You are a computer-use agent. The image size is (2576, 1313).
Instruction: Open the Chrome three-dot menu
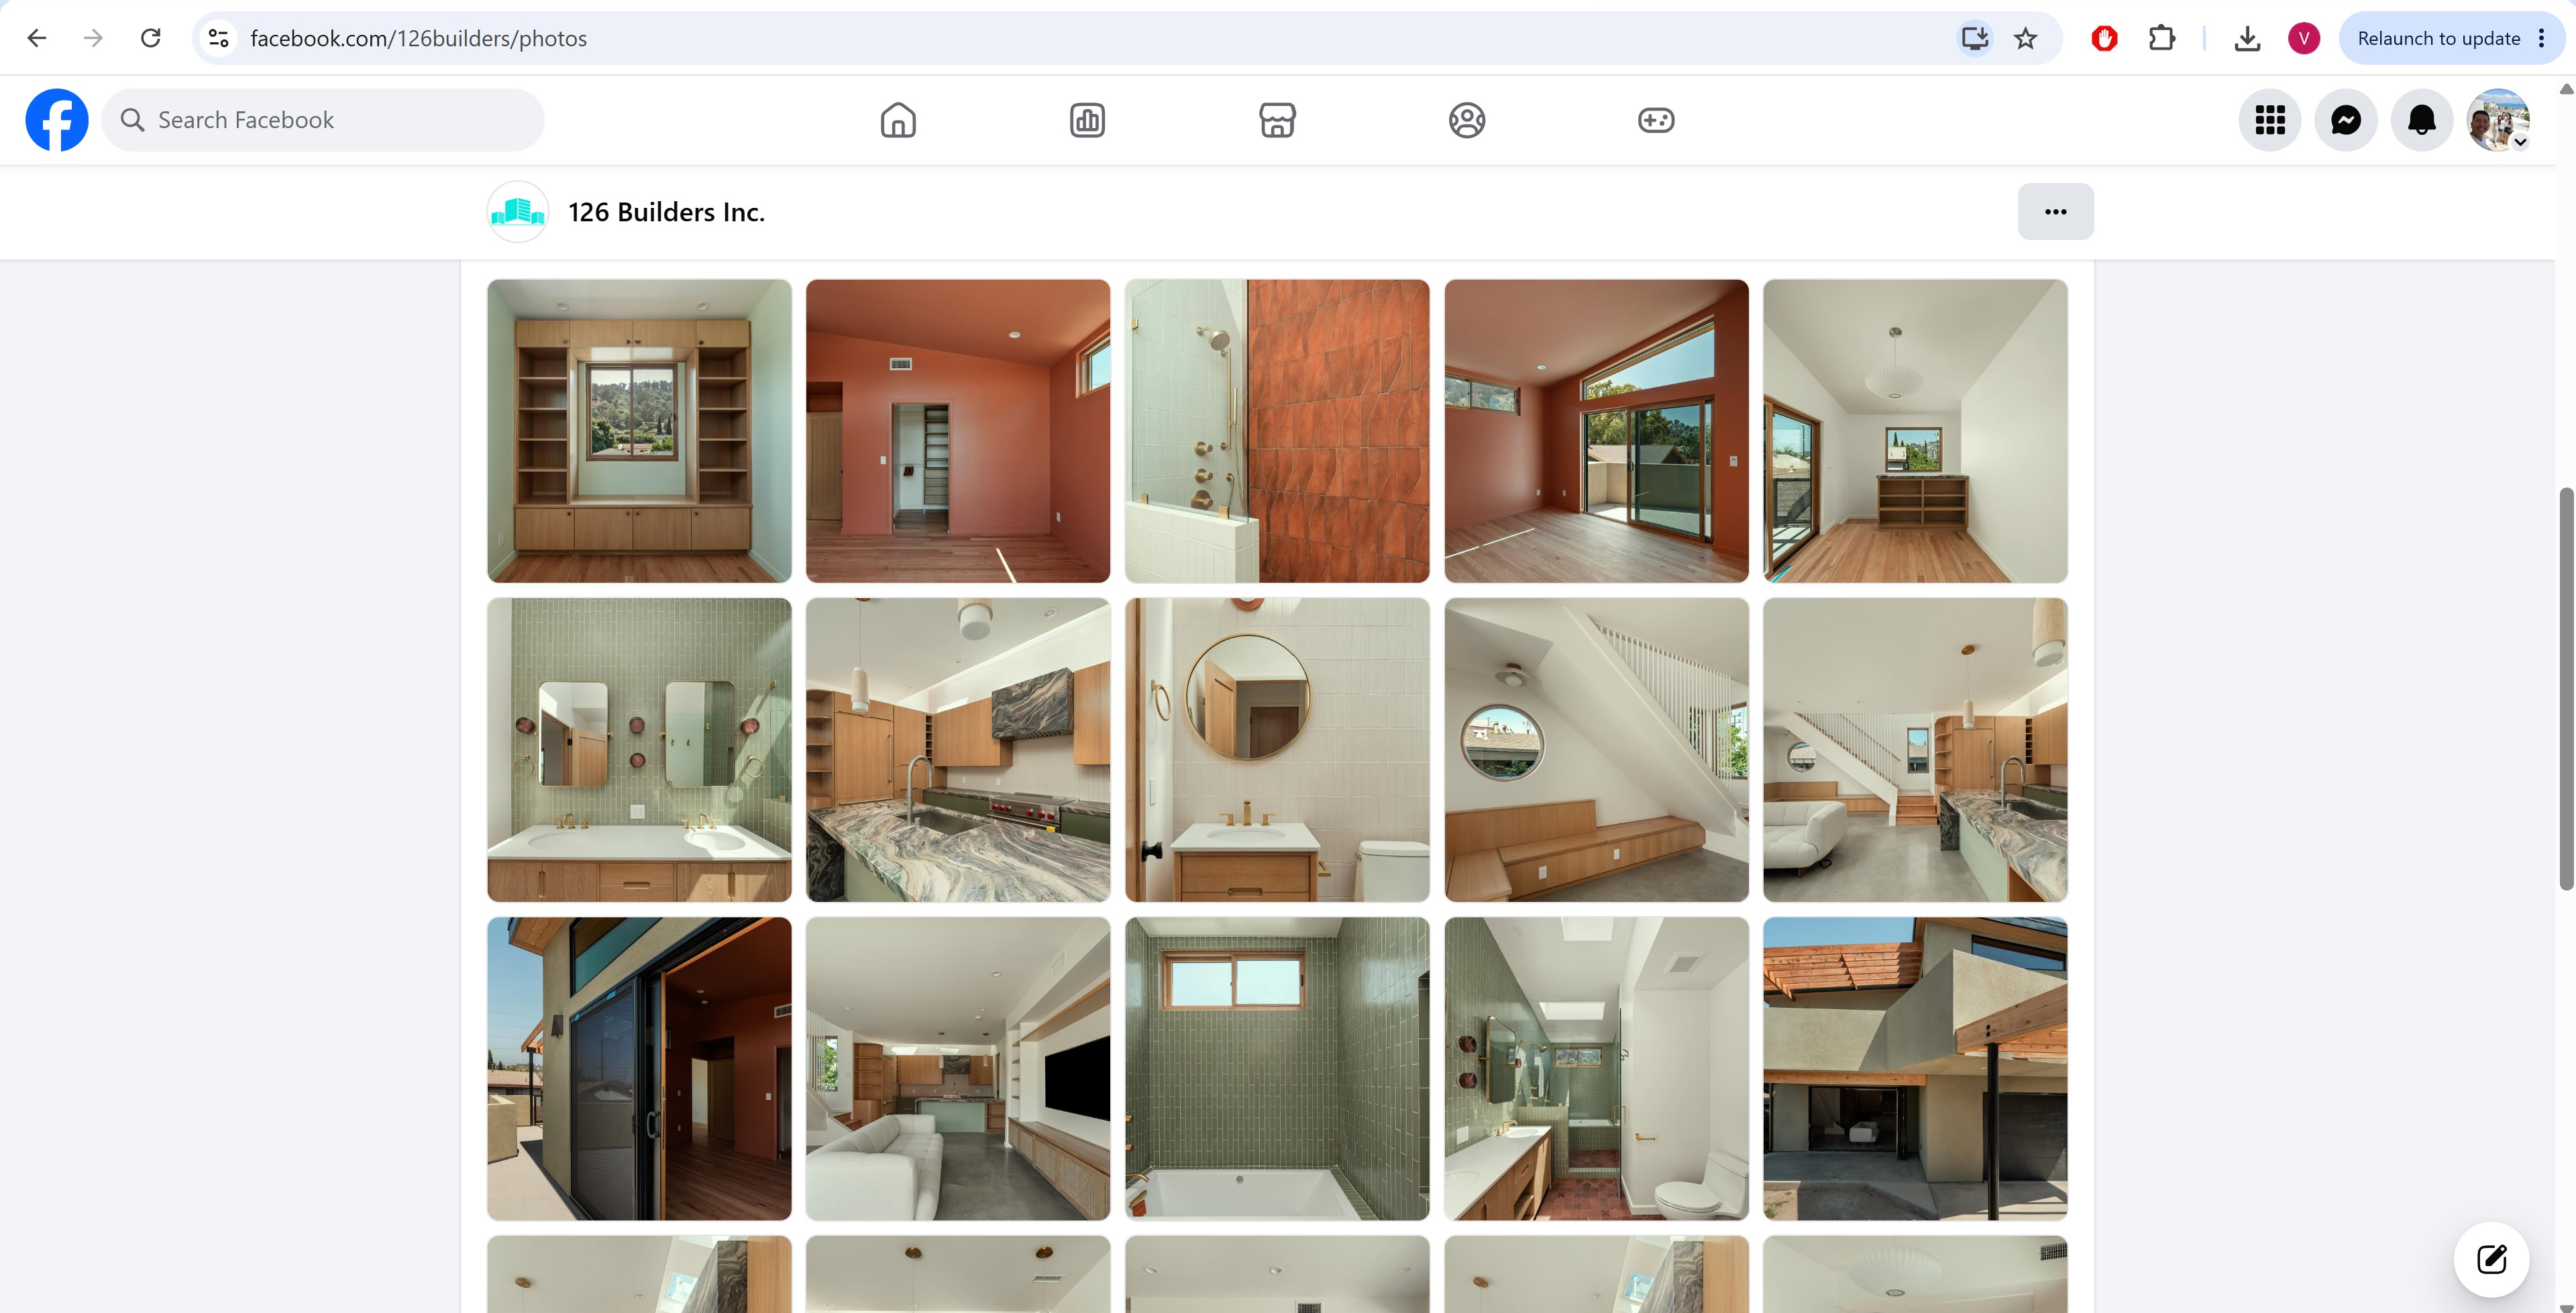(2542, 38)
